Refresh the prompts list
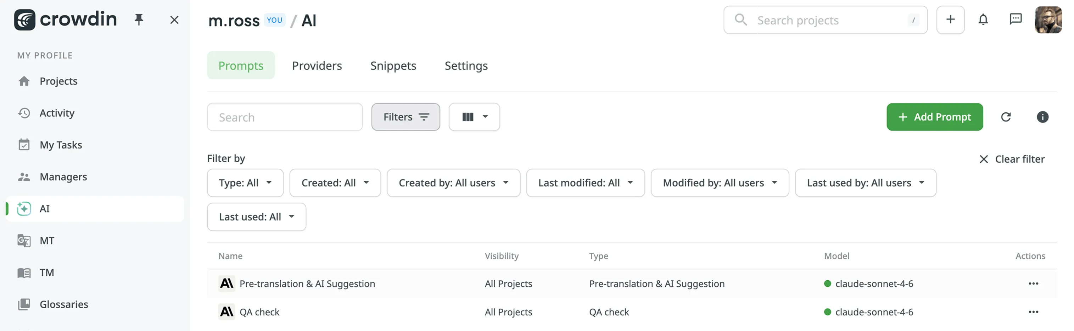 coord(1006,117)
